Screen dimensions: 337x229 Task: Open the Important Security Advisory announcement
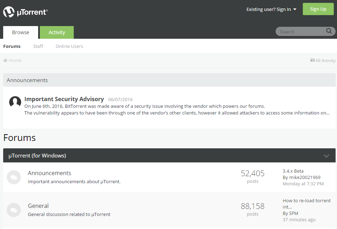64,99
